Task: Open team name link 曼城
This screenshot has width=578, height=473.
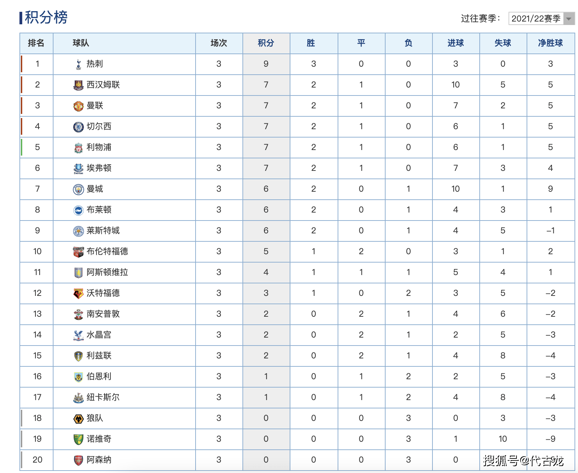Action: click(95, 189)
